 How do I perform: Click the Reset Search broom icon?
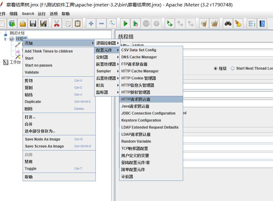pyautogui.click(x=238, y=24)
